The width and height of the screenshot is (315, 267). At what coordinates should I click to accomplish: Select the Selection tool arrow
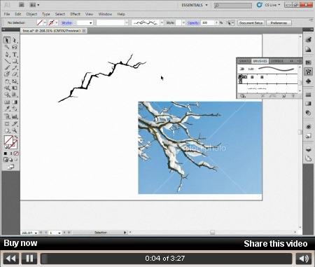[x=7, y=40]
